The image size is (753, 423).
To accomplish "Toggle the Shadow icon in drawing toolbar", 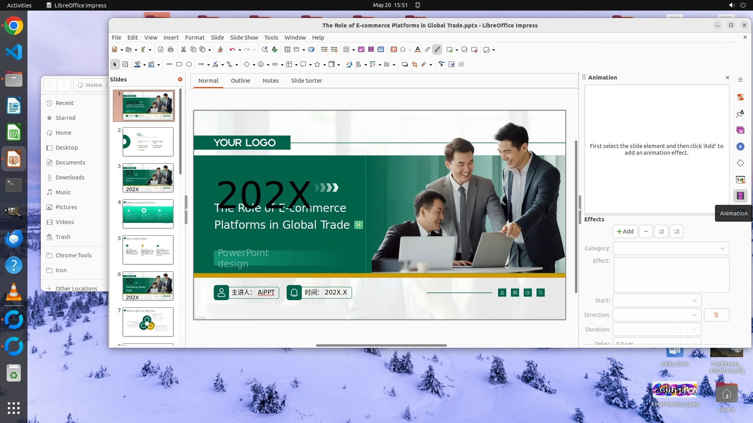I will pos(405,65).
